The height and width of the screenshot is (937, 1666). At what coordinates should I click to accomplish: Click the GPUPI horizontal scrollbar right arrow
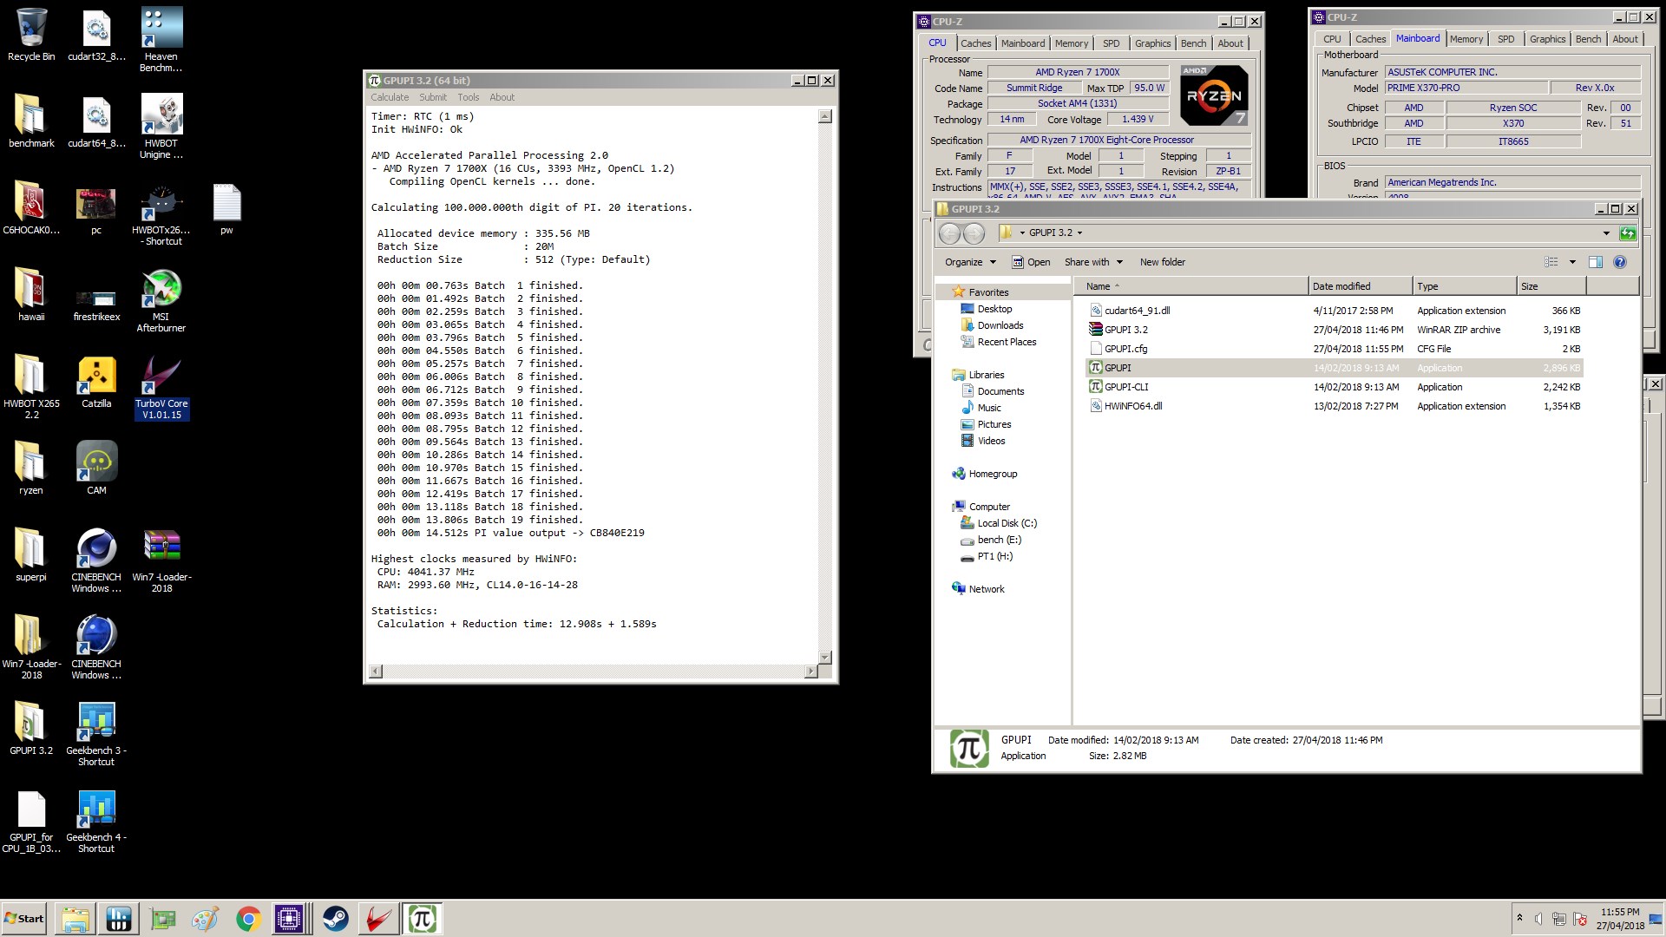click(810, 671)
